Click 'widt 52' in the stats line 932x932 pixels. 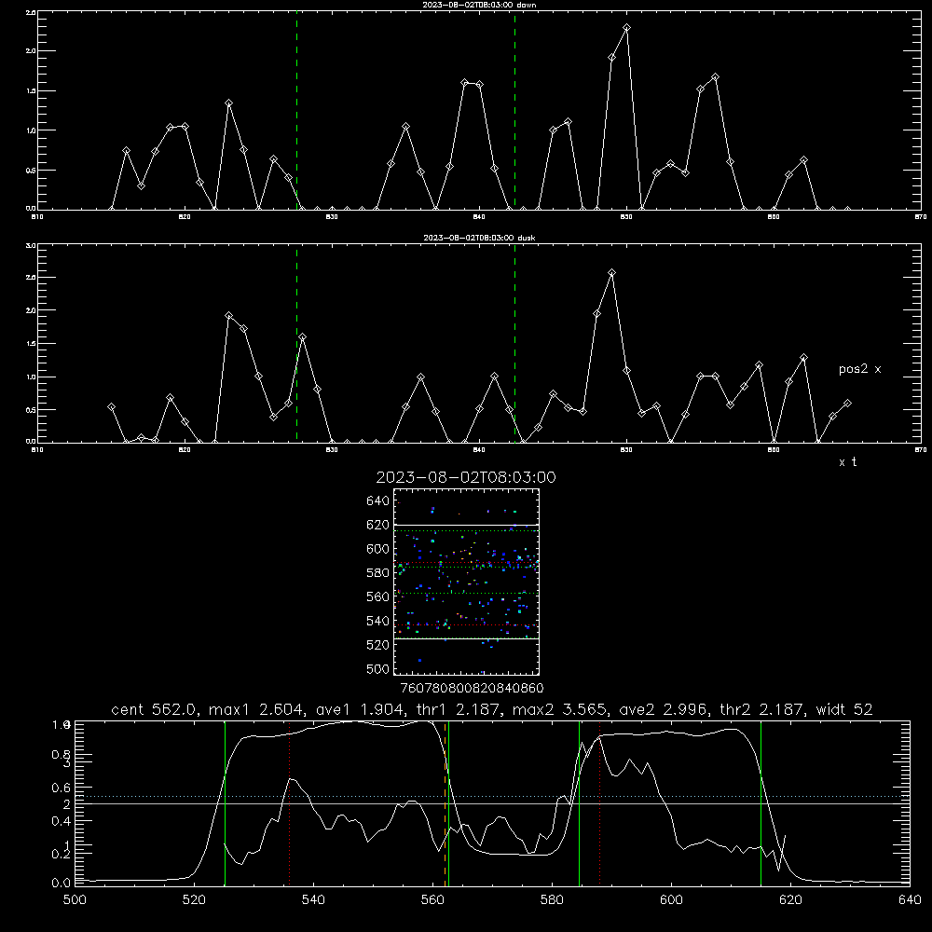[844, 709]
